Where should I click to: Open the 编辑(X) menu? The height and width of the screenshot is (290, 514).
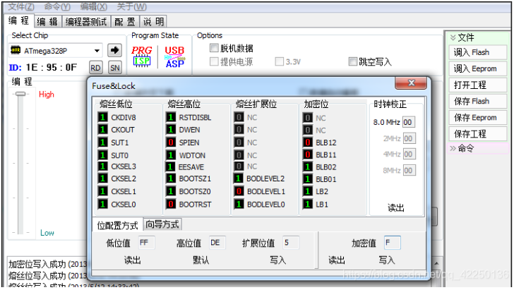tap(93, 6)
